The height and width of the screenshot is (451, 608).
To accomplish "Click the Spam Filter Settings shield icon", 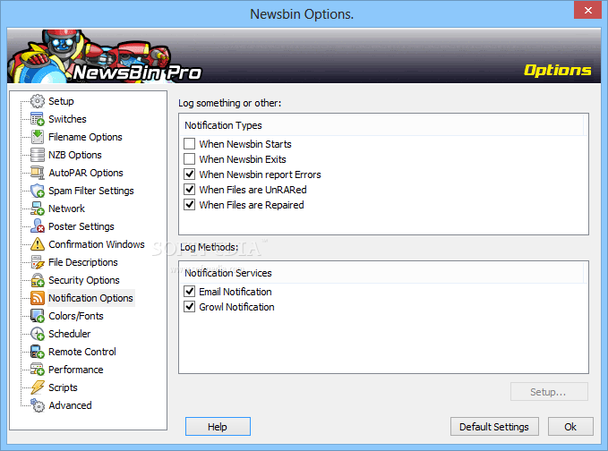I will pos(38,191).
